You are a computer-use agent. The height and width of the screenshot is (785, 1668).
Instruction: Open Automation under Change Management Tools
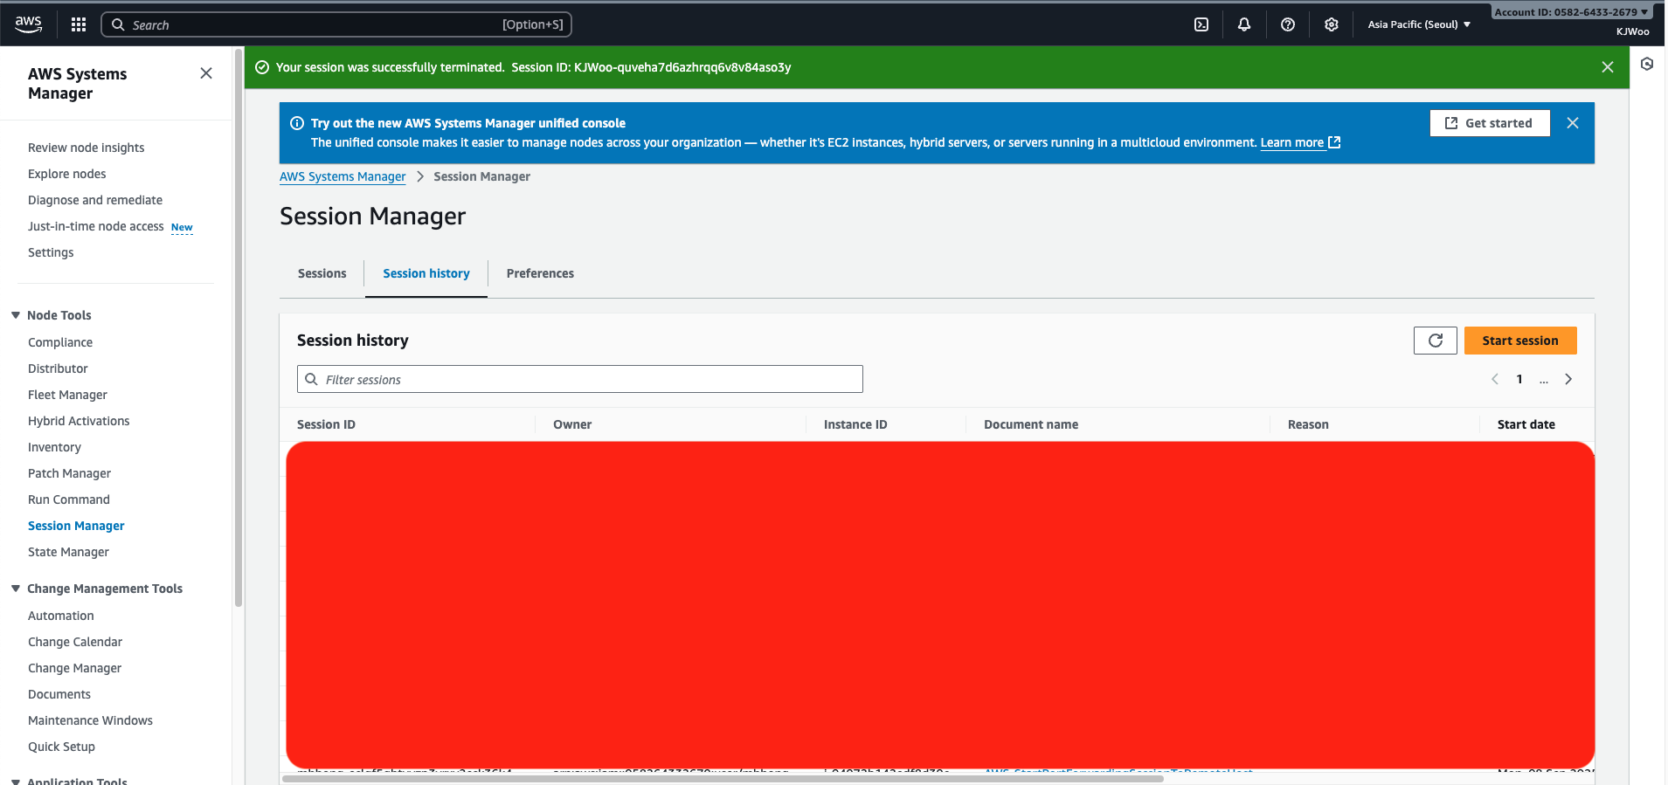pyautogui.click(x=60, y=616)
